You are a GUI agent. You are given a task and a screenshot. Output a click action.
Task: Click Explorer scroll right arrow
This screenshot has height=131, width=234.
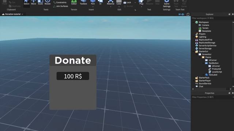click(231, 89)
